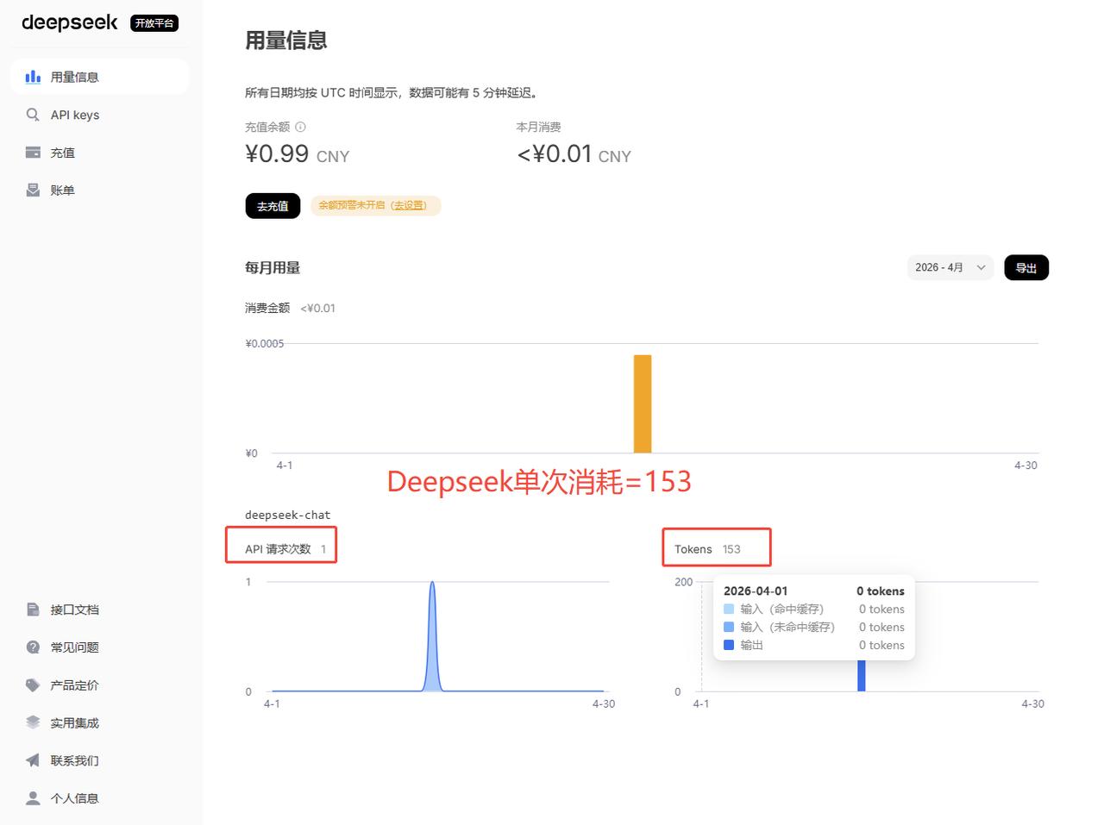1104x825 pixels.
Task: Open 个人信息 via the person icon
Action: (32, 797)
